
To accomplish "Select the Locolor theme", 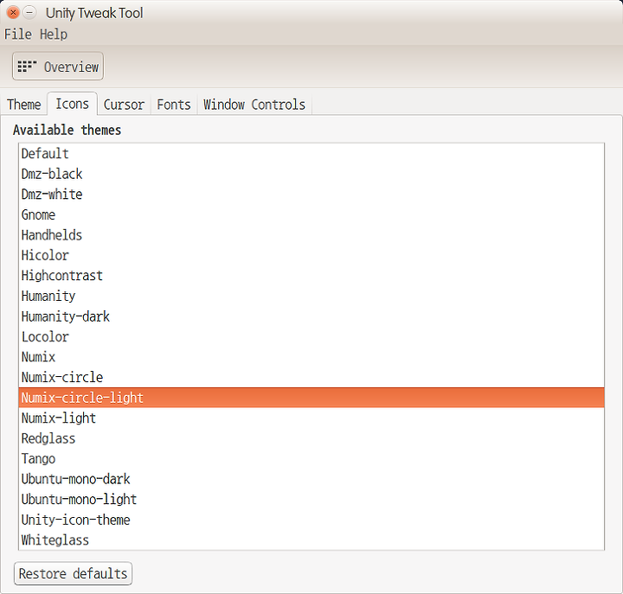I will tap(311, 336).
